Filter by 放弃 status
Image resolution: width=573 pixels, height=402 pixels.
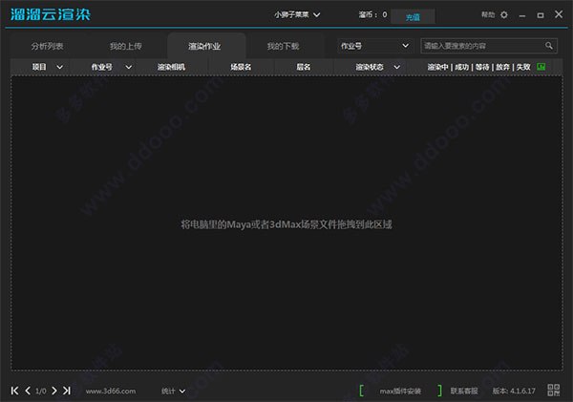502,67
